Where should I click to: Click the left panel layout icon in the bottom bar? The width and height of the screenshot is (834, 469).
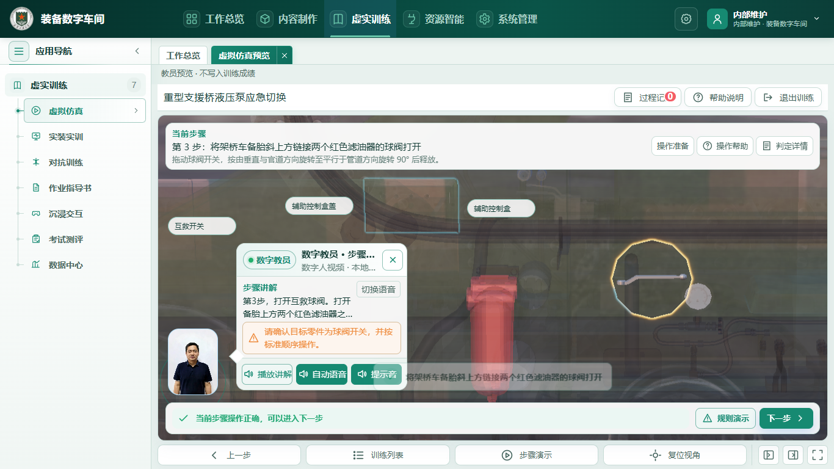click(x=769, y=455)
